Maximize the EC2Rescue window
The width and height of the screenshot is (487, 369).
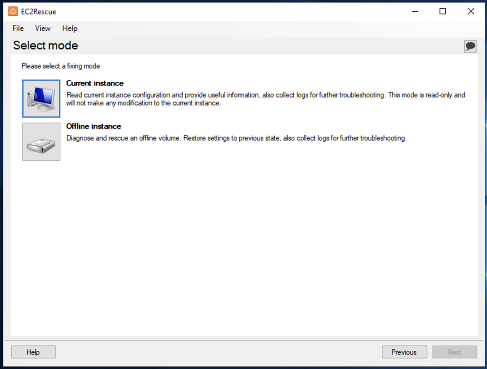pos(443,11)
